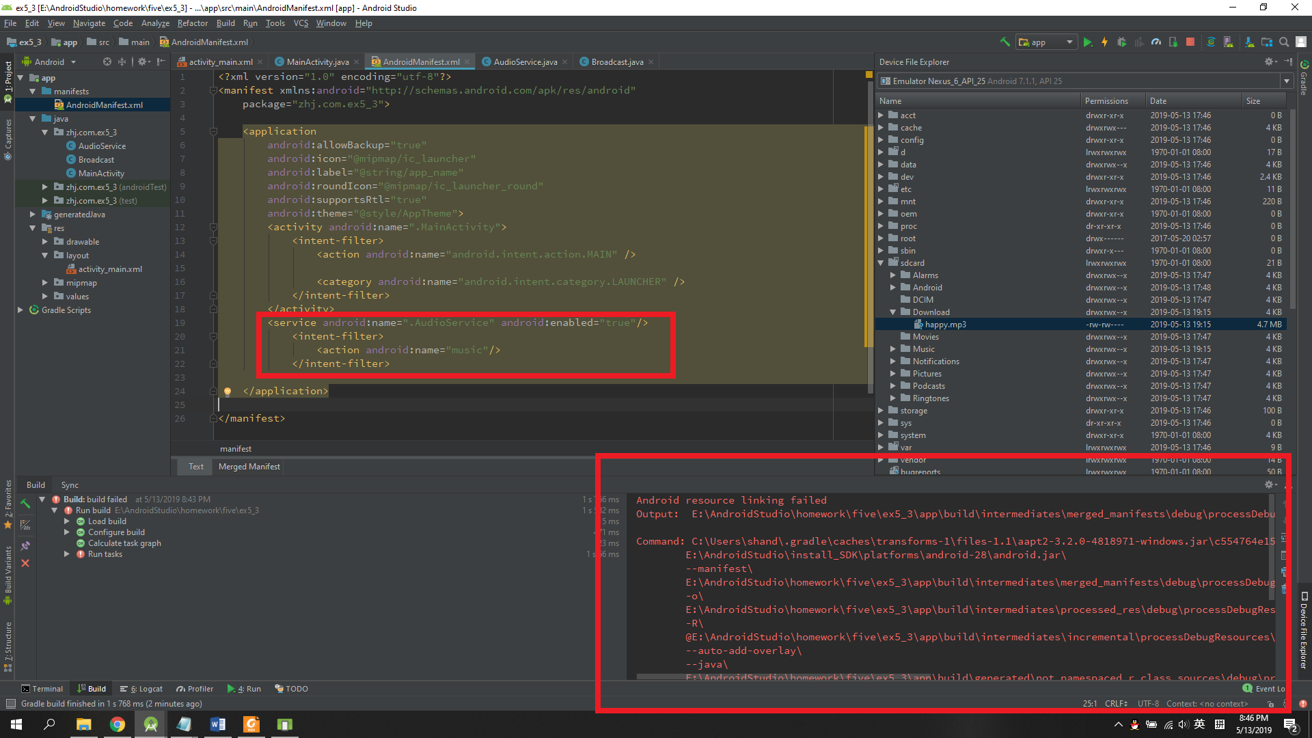Open the Profile app gauge icon

[1156, 42]
